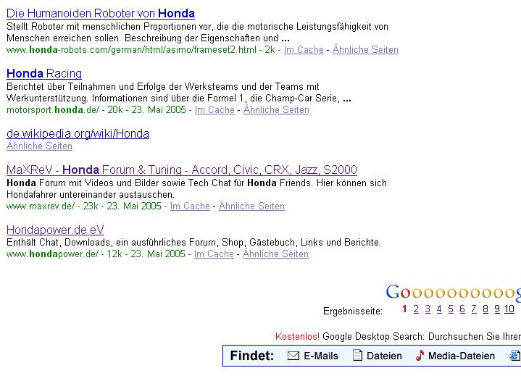Viewport: 521px width, 389px height.
Task: Jump to results page 10
Action: click(509, 309)
